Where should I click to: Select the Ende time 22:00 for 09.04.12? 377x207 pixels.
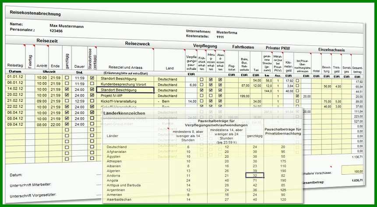(55, 124)
